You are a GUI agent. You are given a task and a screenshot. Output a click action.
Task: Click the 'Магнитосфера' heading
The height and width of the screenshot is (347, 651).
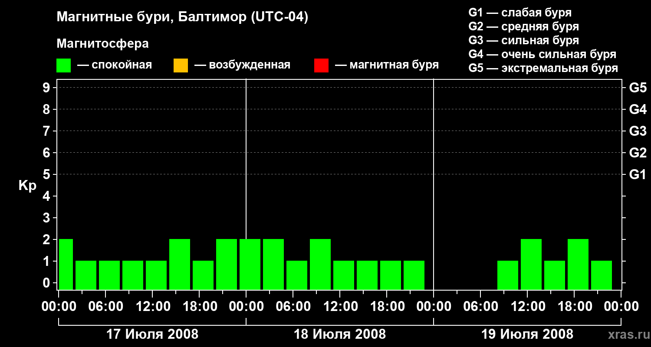[x=103, y=44]
